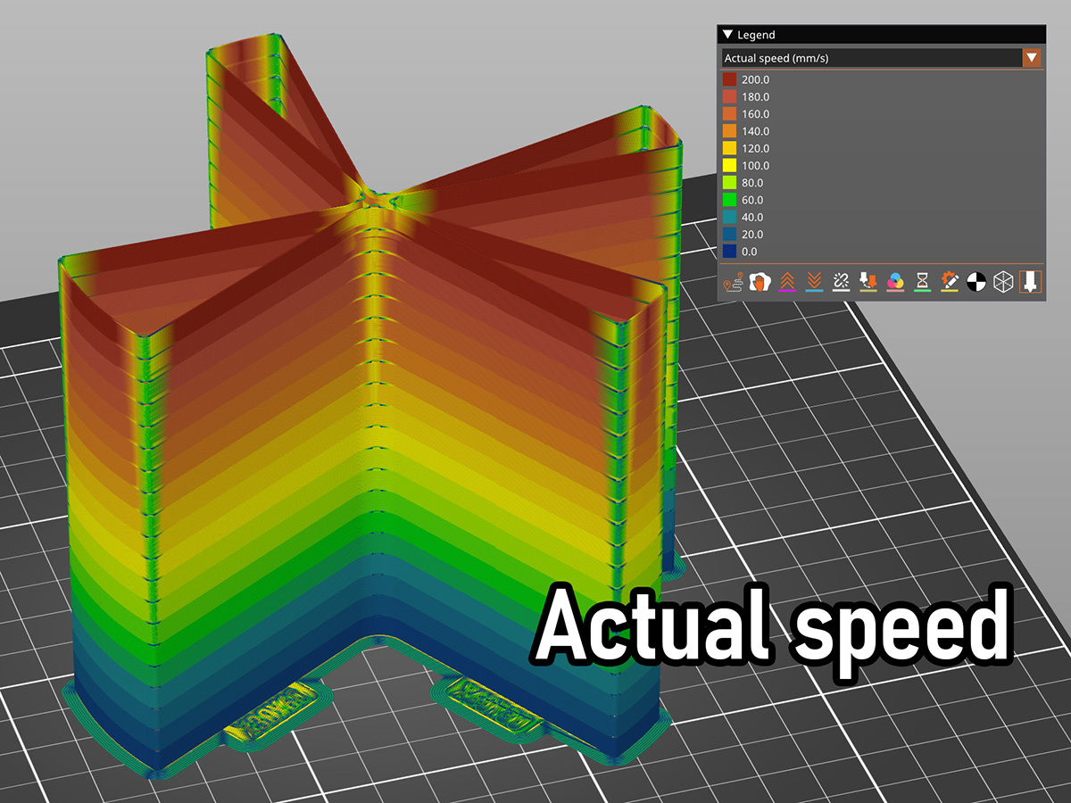
Task: Toggle retractions up-arrows icon
Action: click(786, 283)
